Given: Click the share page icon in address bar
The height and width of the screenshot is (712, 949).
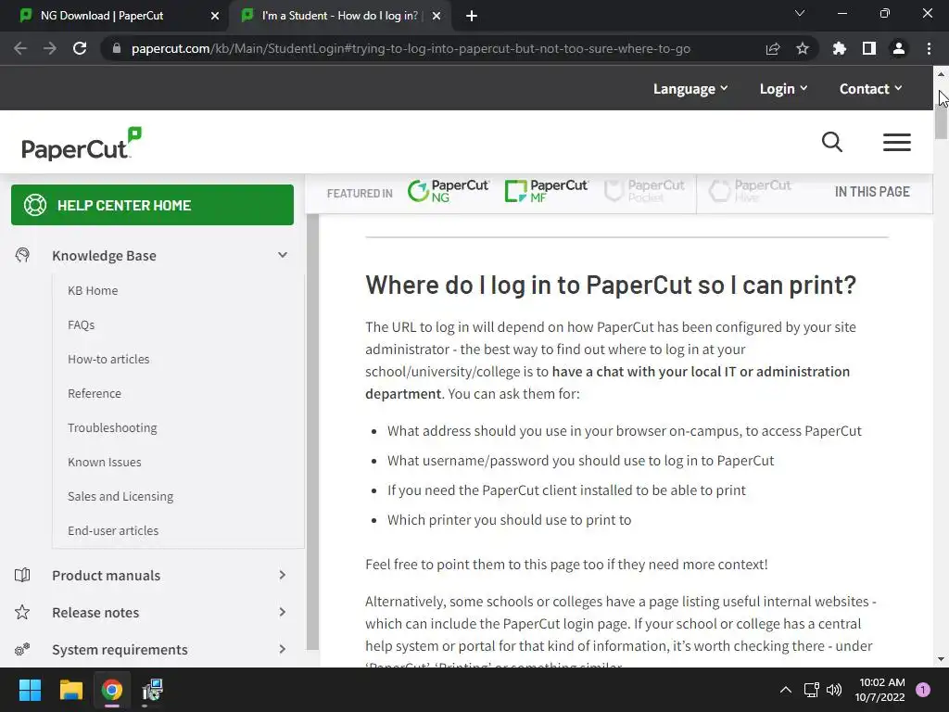Looking at the screenshot, I should click(x=773, y=48).
